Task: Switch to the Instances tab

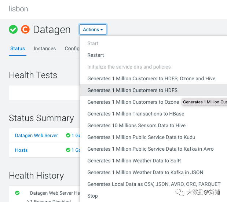Action: pos(45,48)
